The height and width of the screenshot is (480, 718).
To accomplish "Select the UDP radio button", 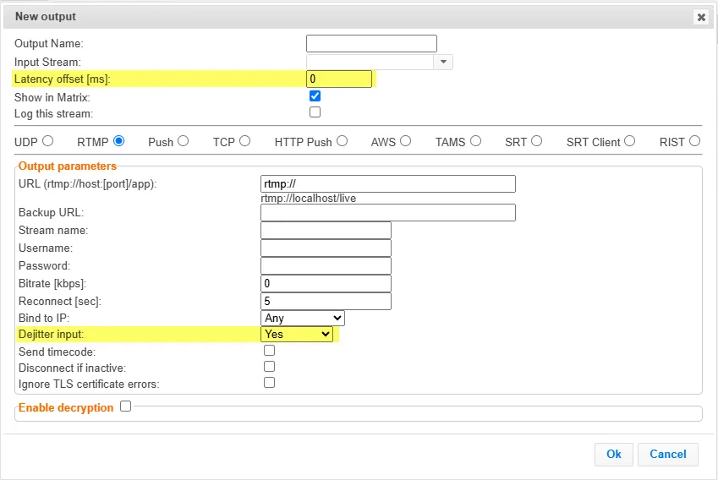I will tap(48, 141).
